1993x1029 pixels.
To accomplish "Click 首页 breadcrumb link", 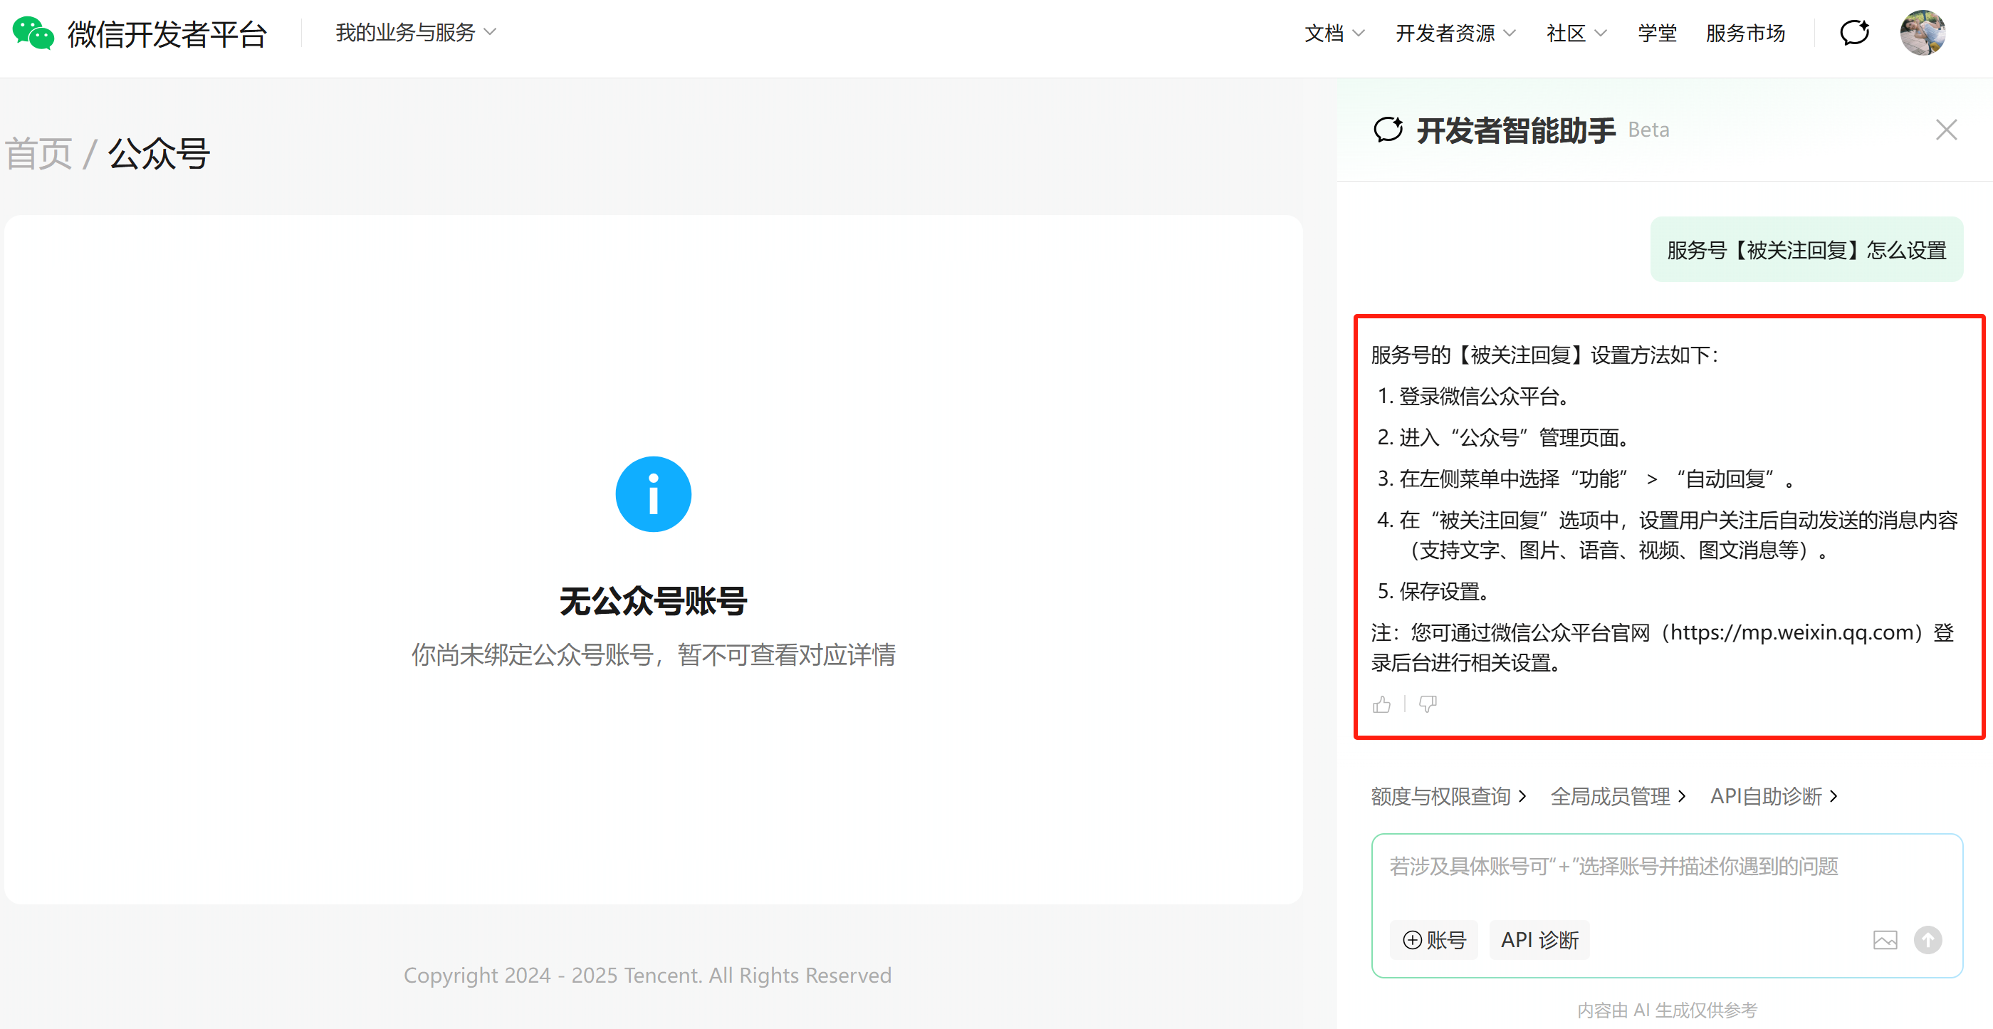I will (38, 153).
